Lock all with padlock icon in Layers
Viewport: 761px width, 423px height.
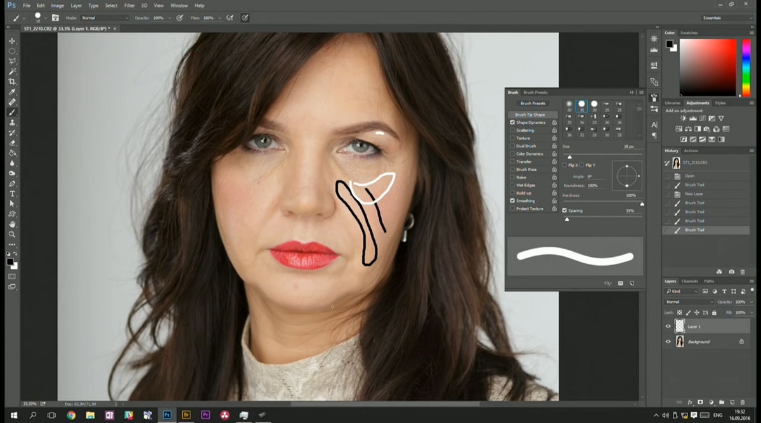coord(714,313)
